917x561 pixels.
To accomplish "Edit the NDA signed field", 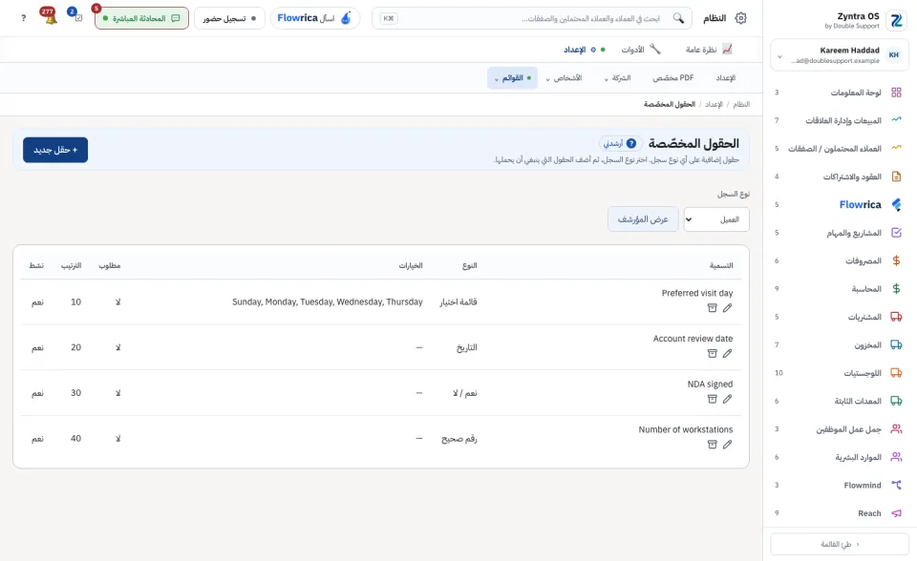I will [727, 399].
